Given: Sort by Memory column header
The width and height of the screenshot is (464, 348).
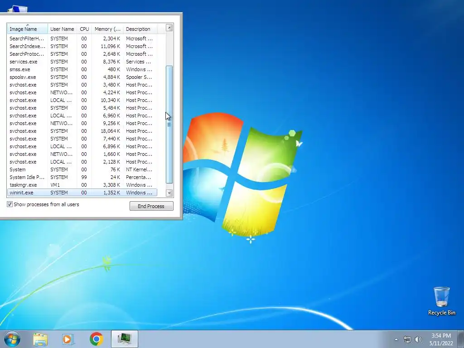Looking at the screenshot, I should pos(108,29).
